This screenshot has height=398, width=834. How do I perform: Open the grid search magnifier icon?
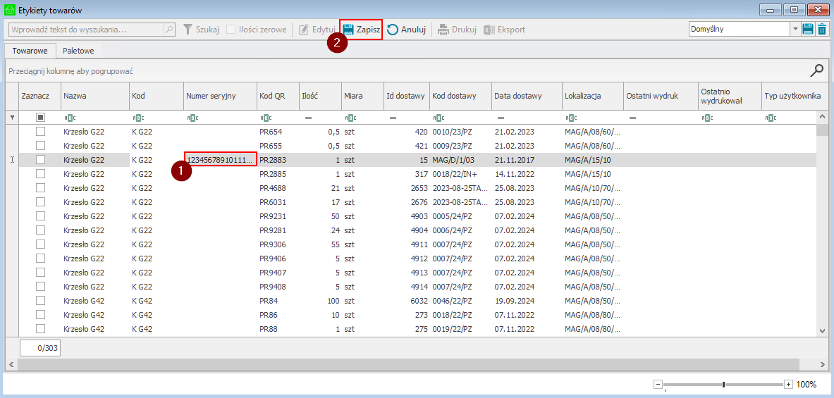[816, 70]
